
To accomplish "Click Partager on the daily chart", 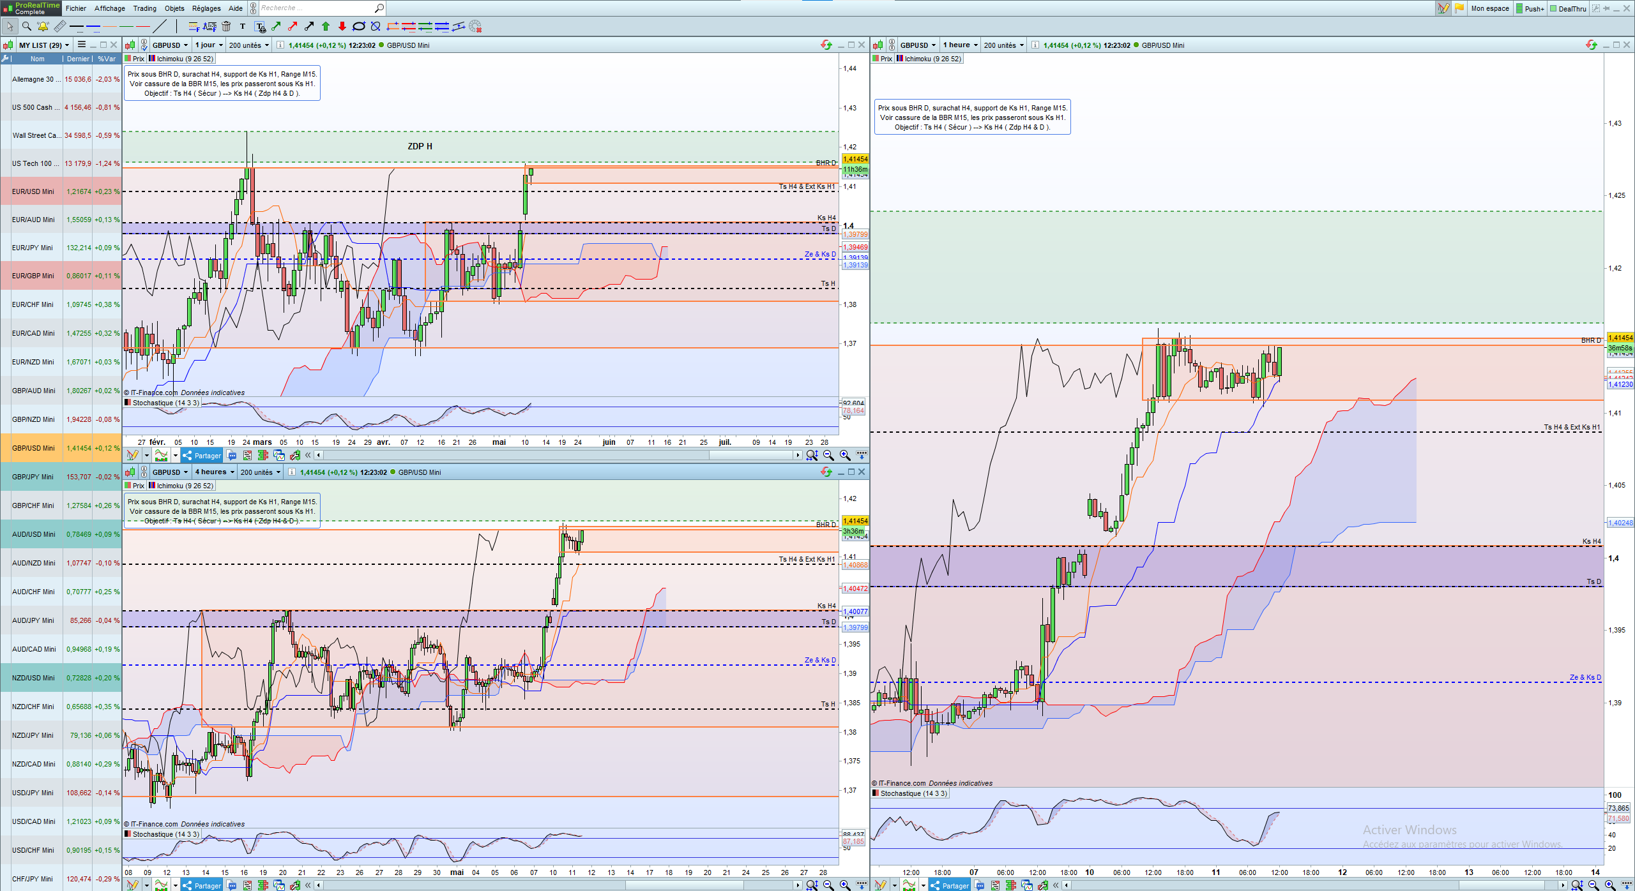I will coord(202,455).
